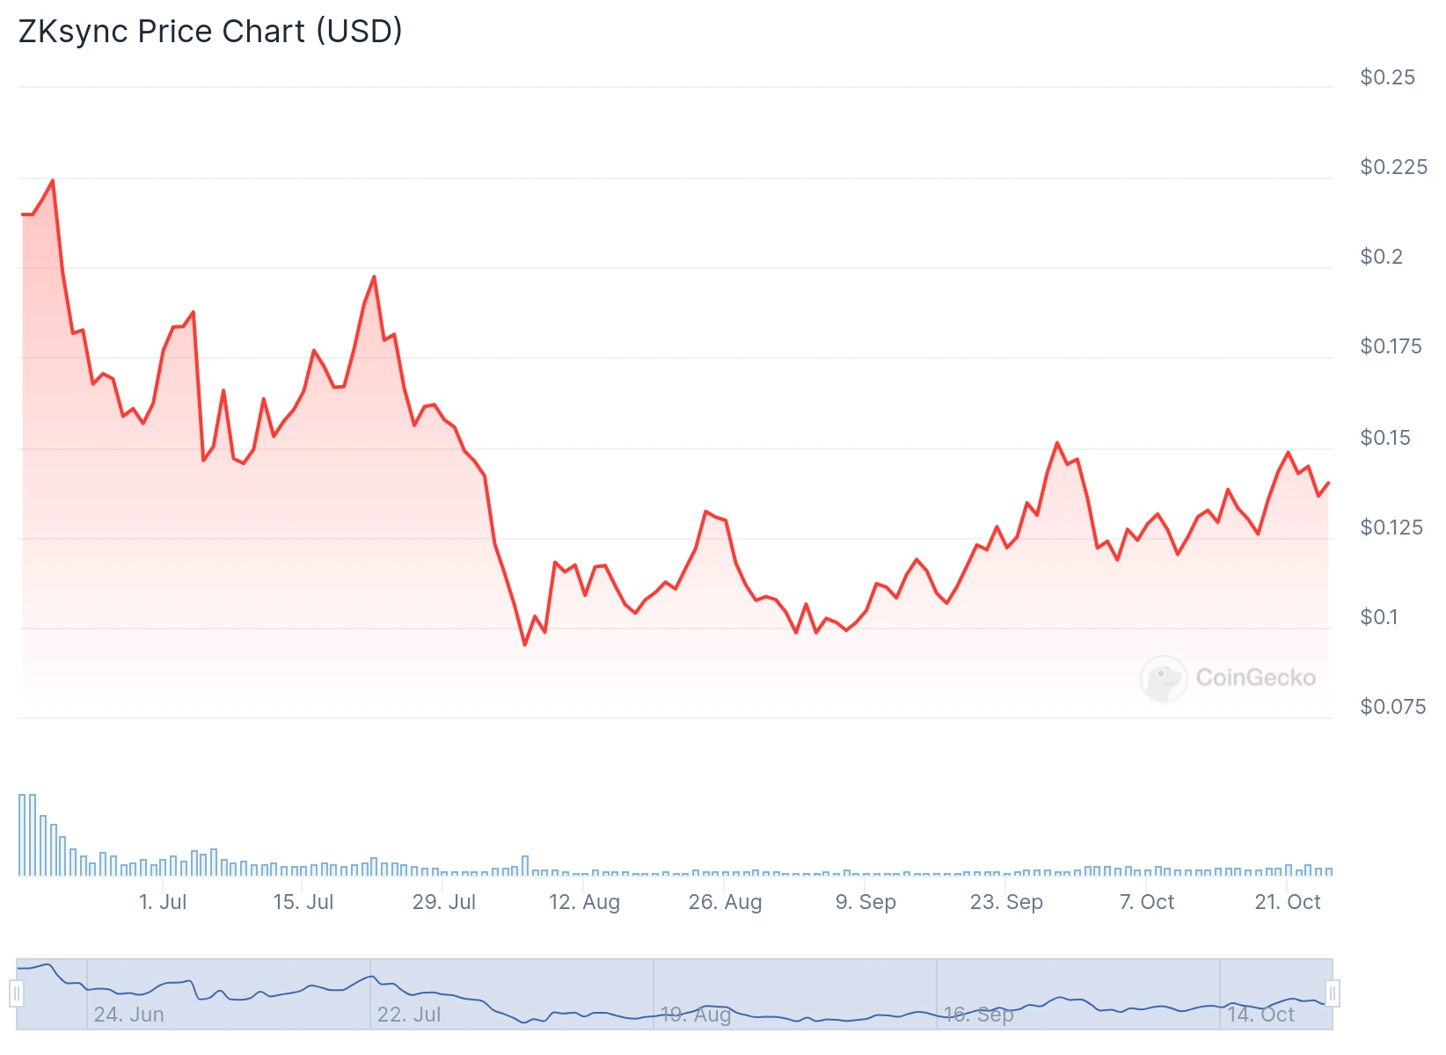The height and width of the screenshot is (1055, 1446).
Task: Select the 1. Jul date label
Action: [x=164, y=902]
